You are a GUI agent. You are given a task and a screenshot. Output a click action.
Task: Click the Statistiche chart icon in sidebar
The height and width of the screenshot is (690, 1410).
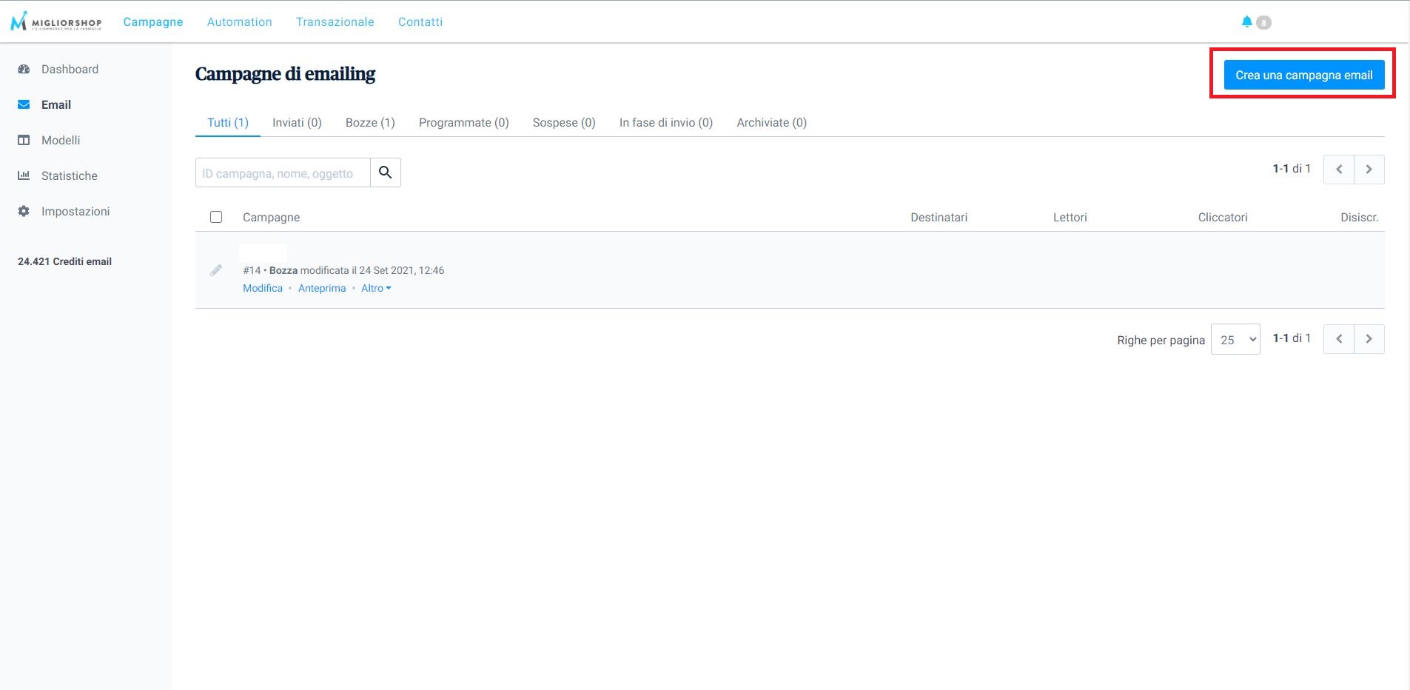point(24,175)
